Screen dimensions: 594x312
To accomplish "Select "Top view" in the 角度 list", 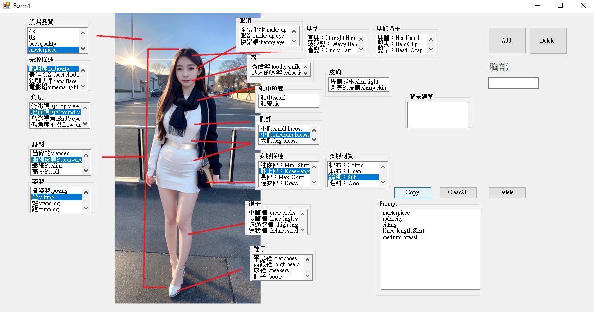I will pos(56,106).
